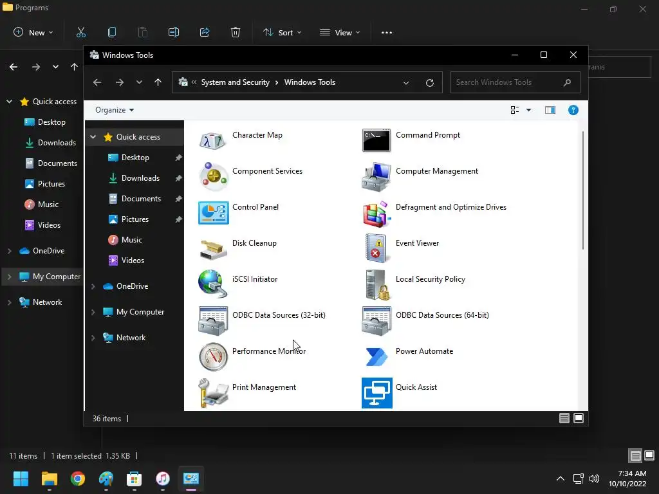The width and height of the screenshot is (659, 494).
Task: Collapse Quick access in Windows Tools sidebar
Action: 93,137
